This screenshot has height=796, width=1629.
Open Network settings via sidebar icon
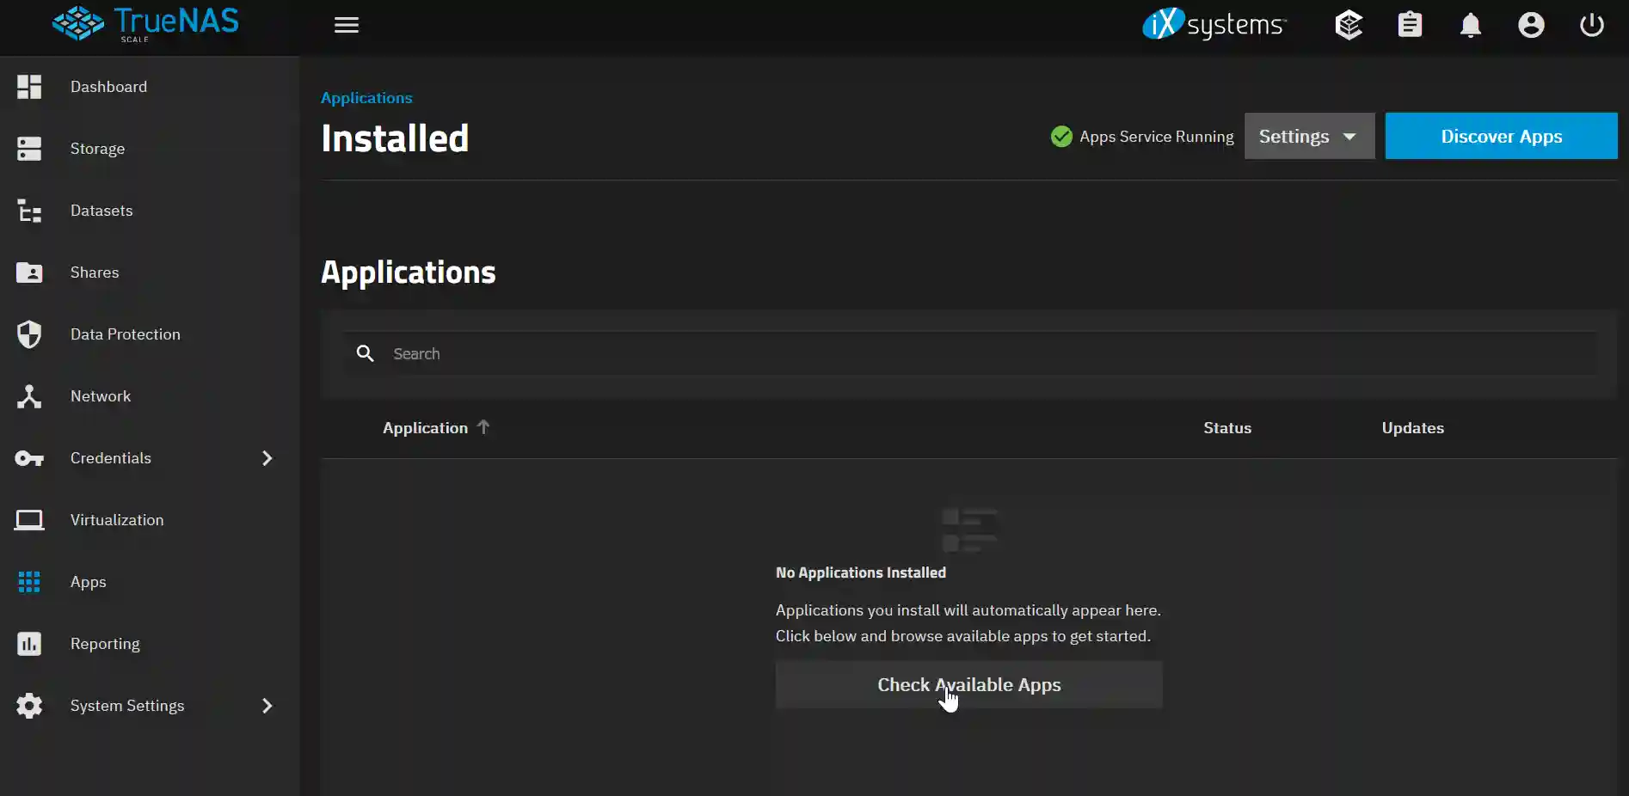30,396
